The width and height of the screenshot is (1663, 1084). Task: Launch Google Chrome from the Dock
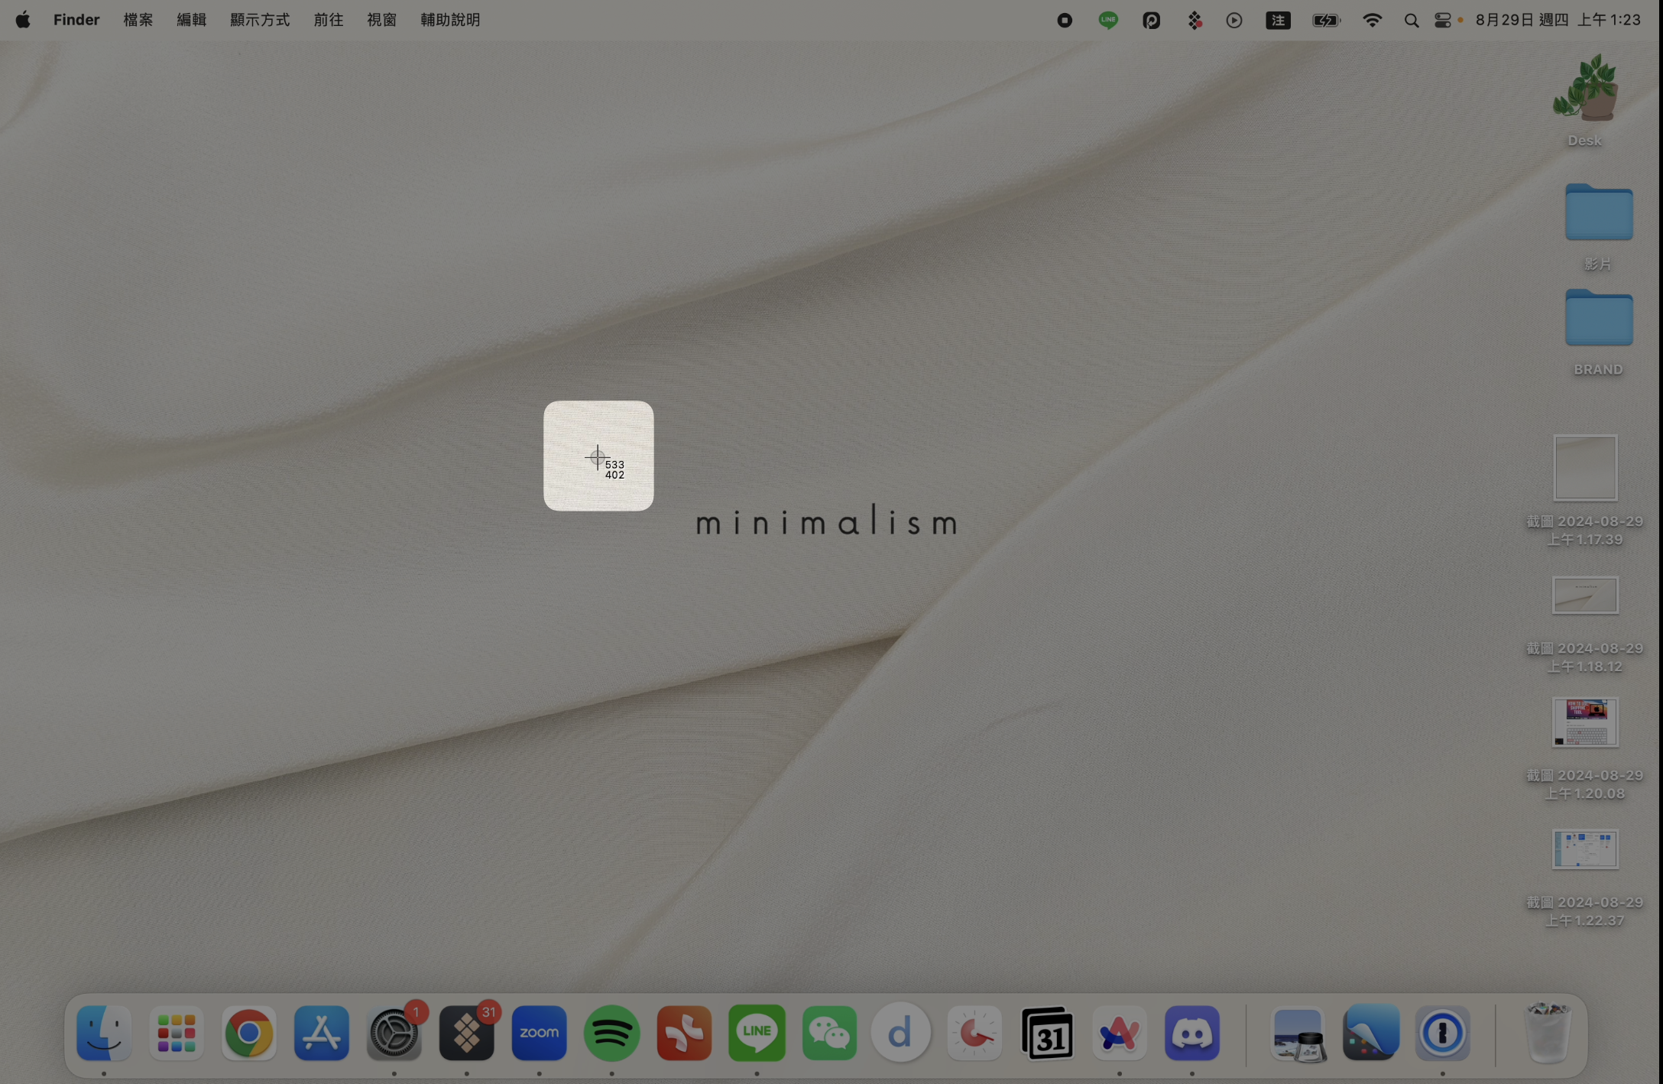(249, 1034)
